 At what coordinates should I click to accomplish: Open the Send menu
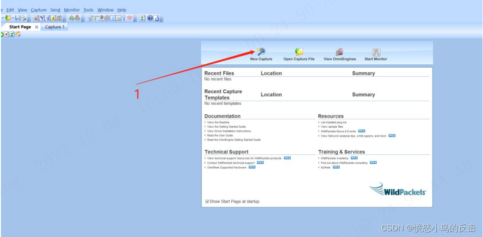[x=55, y=10]
